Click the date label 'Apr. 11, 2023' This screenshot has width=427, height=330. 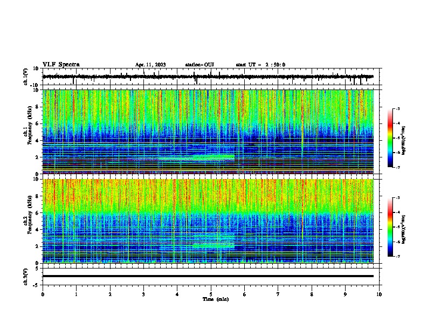tap(150, 65)
